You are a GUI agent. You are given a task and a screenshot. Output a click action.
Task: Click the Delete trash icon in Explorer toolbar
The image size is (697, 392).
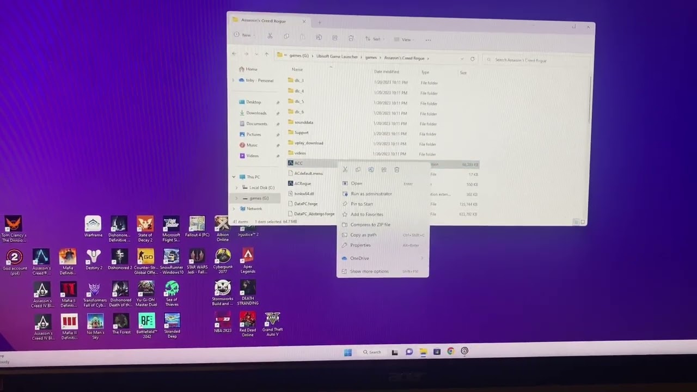pos(351,38)
